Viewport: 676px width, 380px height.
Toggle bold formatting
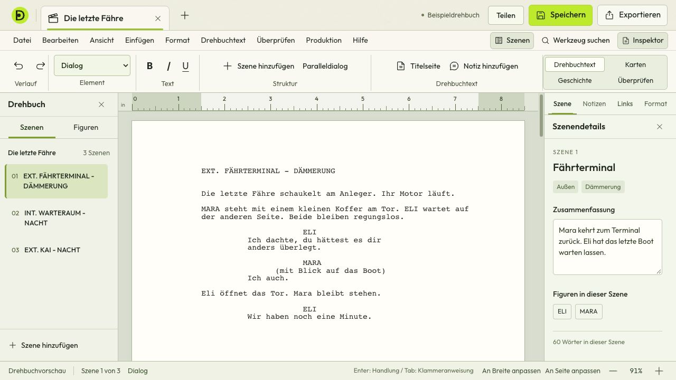(x=149, y=66)
